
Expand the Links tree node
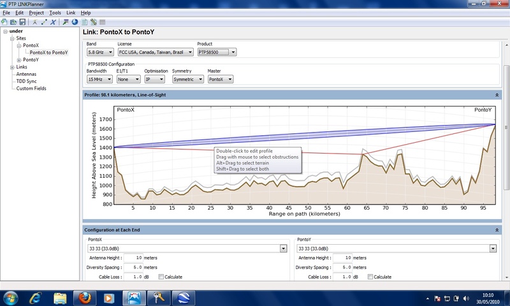point(12,67)
